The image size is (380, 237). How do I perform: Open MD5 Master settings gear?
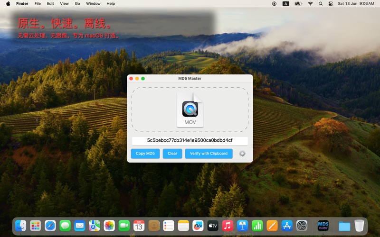pyautogui.click(x=242, y=154)
